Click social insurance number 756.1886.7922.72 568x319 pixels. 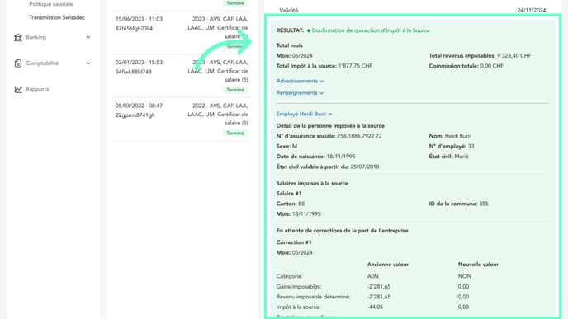tap(359, 136)
